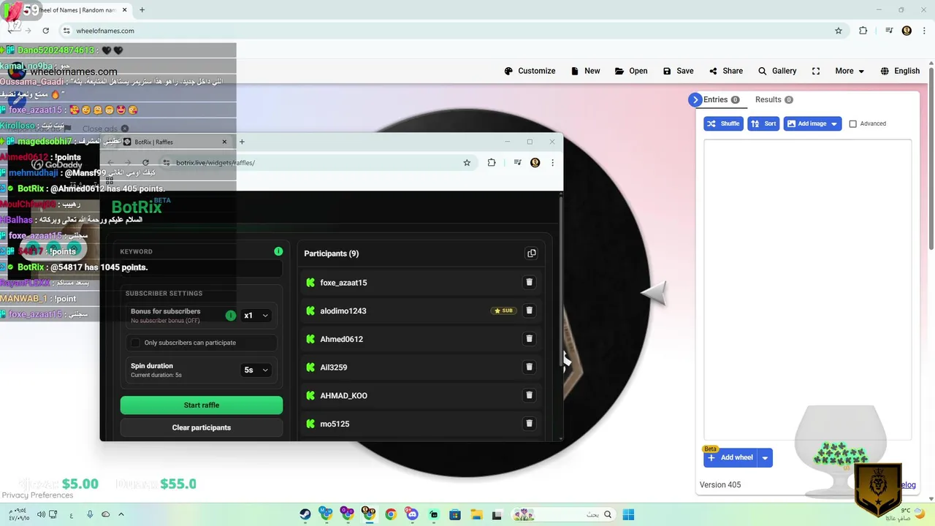935x526 pixels.
Task: Save the current wheel
Action: (x=678, y=71)
